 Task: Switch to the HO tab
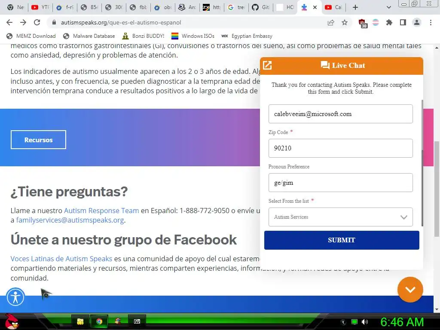click(285, 7)
